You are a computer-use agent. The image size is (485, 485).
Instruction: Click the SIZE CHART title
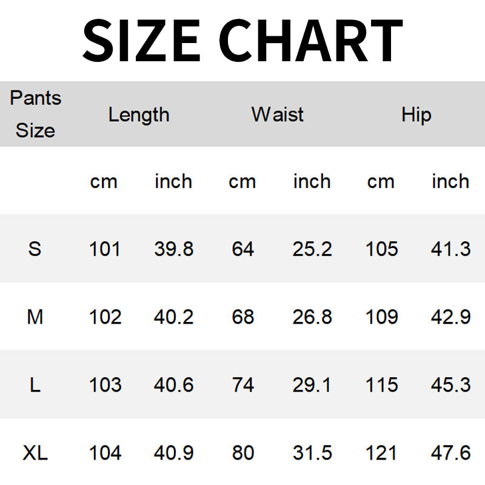pos(242,40)
